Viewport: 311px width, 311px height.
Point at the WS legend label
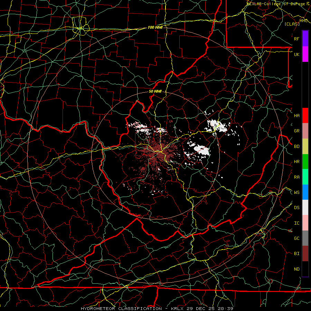point(296,192)
